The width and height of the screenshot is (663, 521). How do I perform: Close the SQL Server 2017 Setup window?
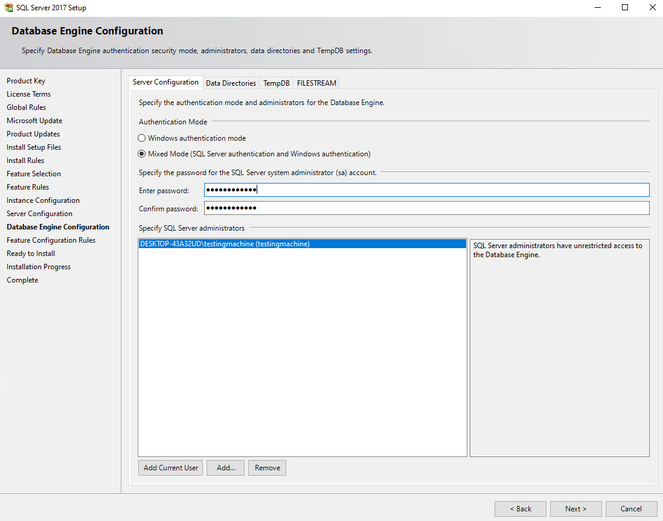(652, 8)
